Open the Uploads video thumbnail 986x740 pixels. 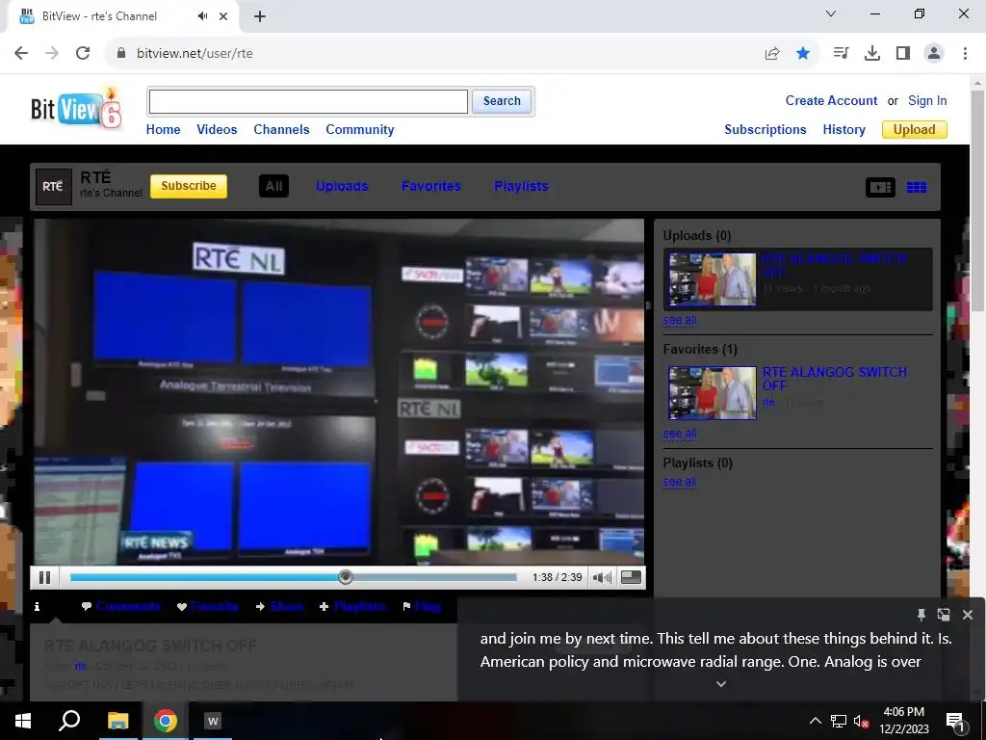tap(713, 279)
